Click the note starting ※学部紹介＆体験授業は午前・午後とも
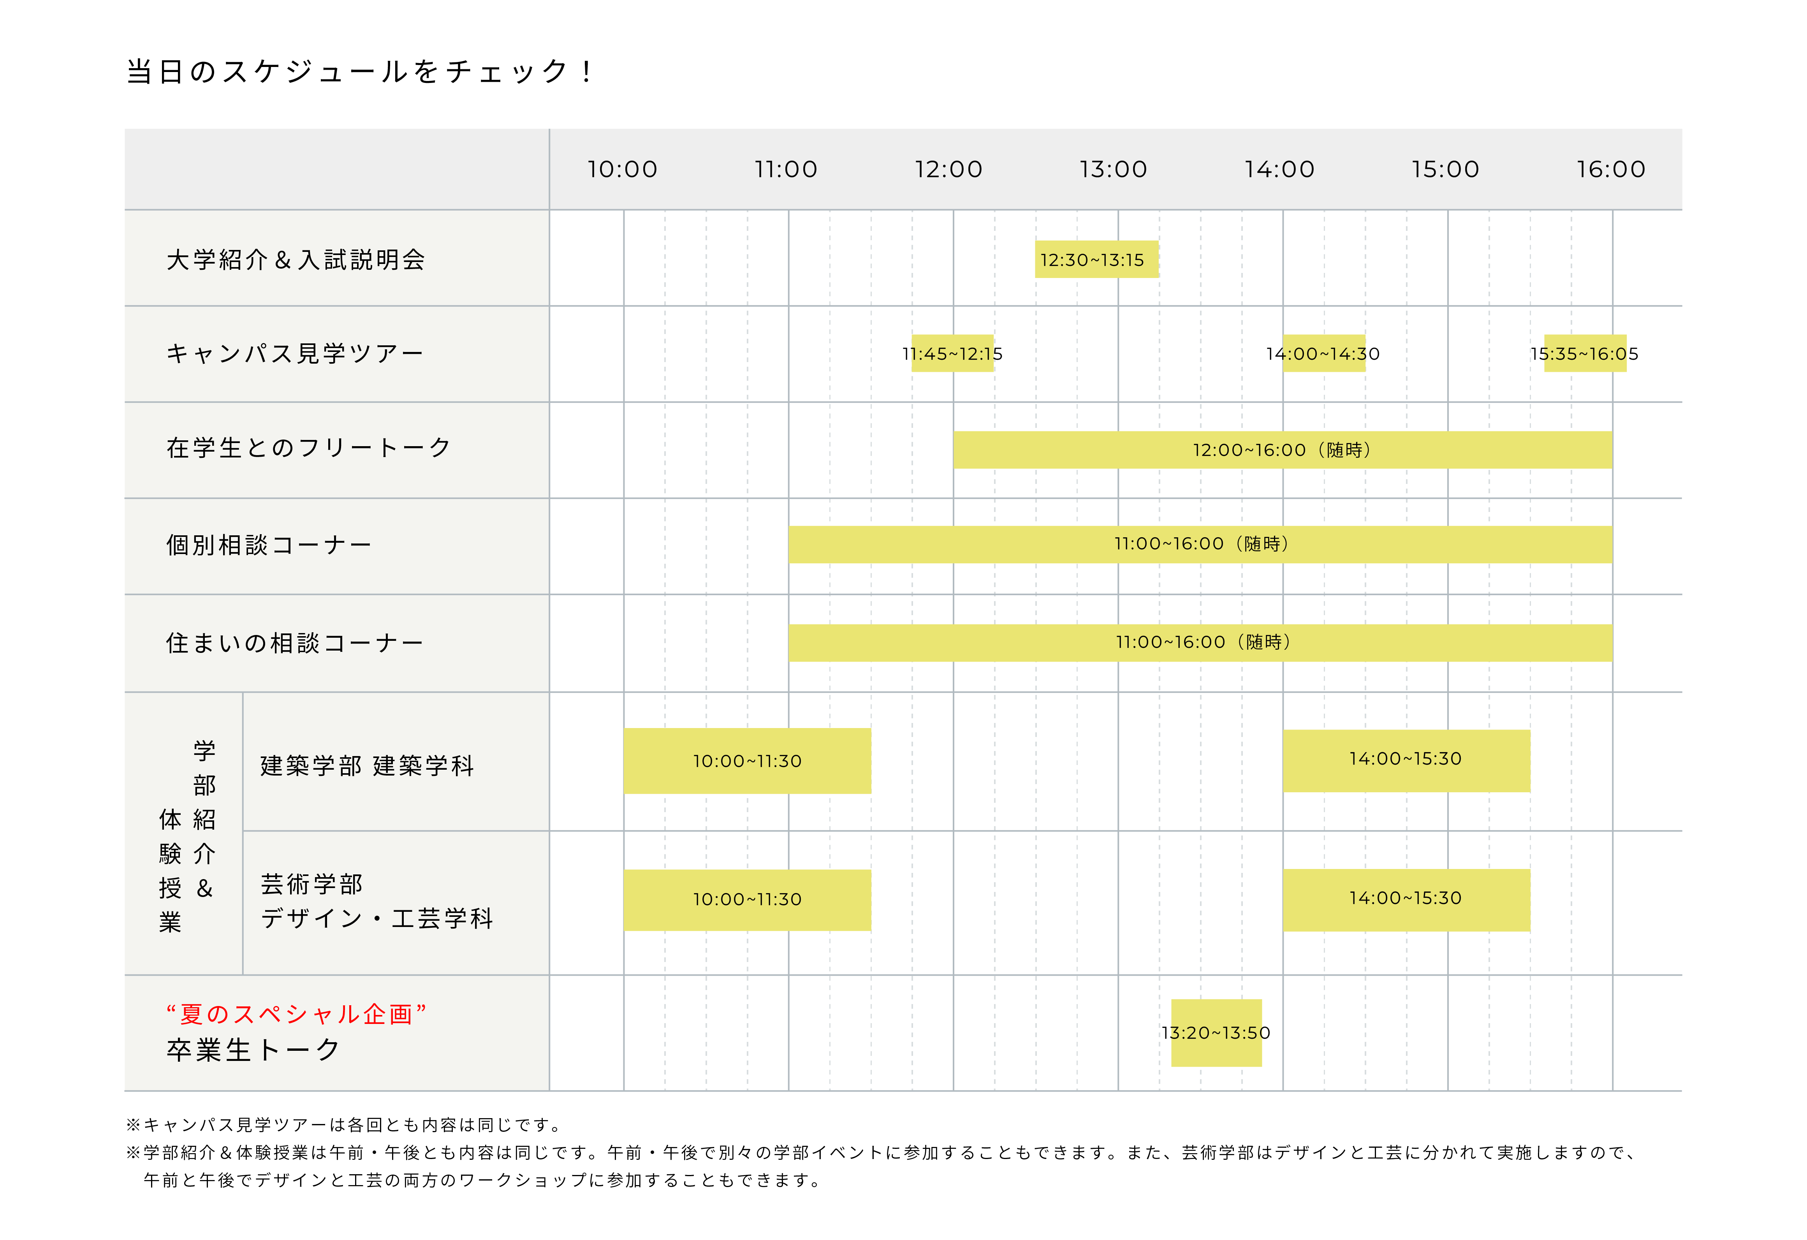1807x1240 pixels. pyautogui.click(x=883, y=1153)
